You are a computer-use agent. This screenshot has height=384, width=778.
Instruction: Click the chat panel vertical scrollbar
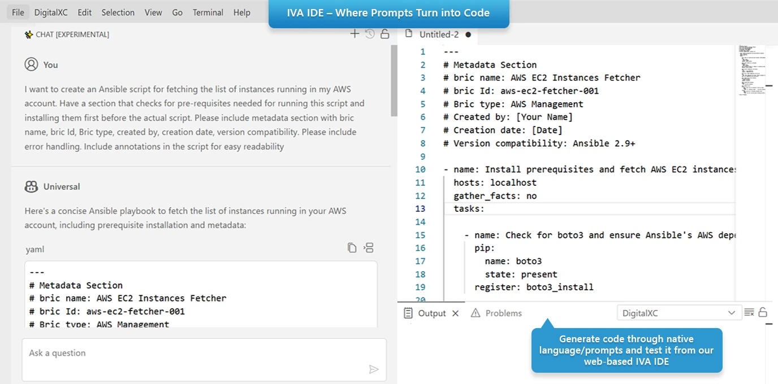coord(394,79)
